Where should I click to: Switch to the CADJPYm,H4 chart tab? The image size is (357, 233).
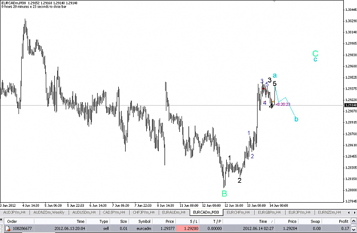point(114,212)
